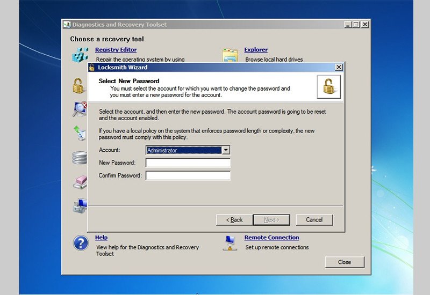Open the Remote Connection link
Screen dimensions: 430x295
pyautogui.click(x=272, y=238)
